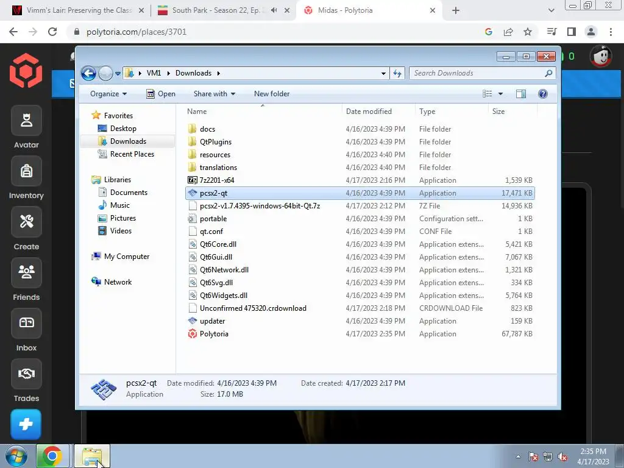Toggle the Explorer preview pane

coord(520,94)
